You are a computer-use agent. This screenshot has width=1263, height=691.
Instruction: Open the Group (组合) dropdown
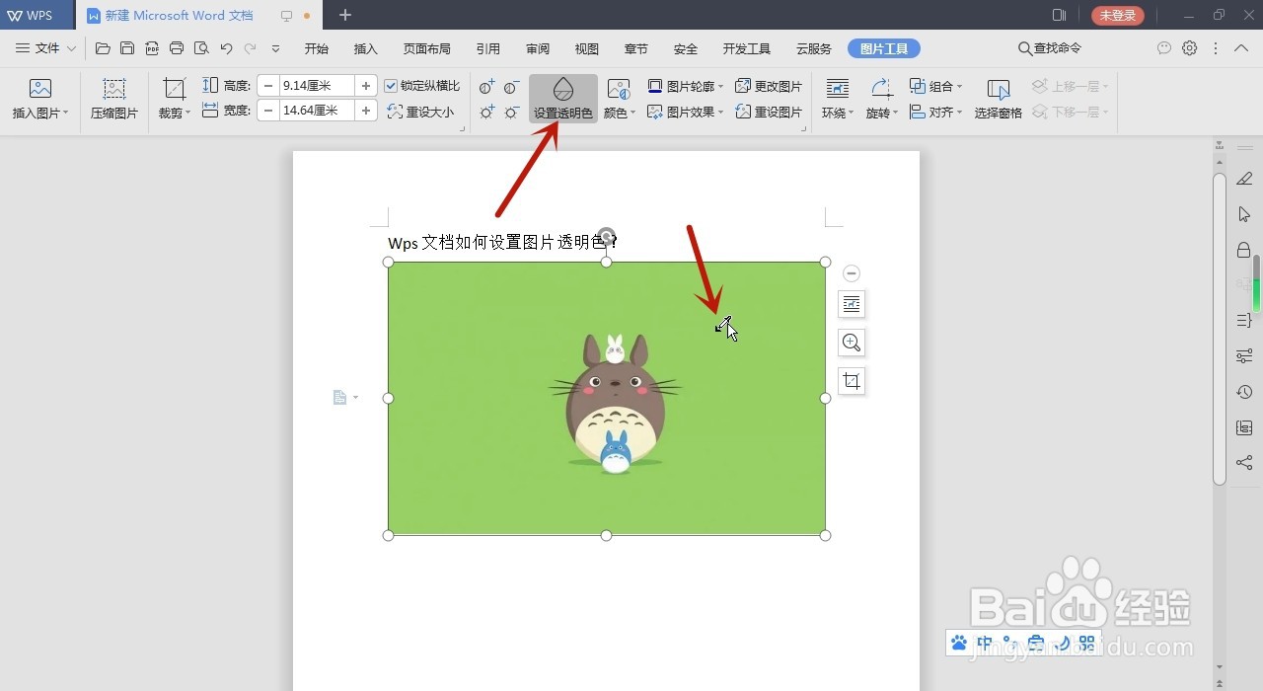click(x=935, y=86)
